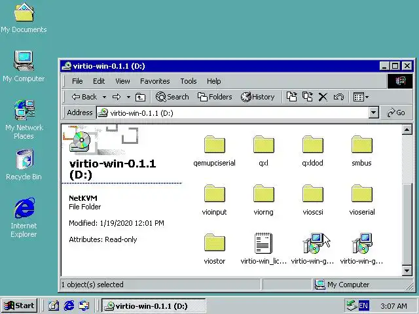
Task: Click the virtio-win-0.1.1 (D:) taskbar button
Action: click(x=154, y=305)
